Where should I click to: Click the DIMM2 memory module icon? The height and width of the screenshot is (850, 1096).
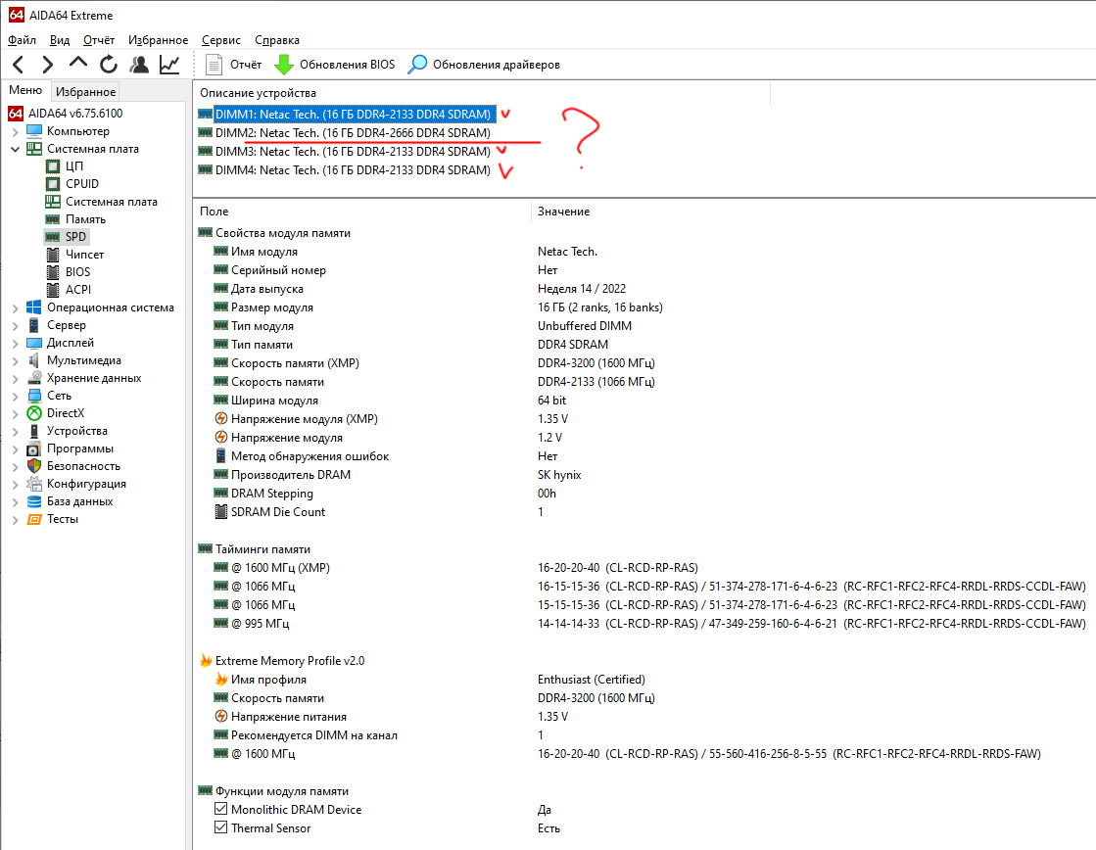pos(206,132)
